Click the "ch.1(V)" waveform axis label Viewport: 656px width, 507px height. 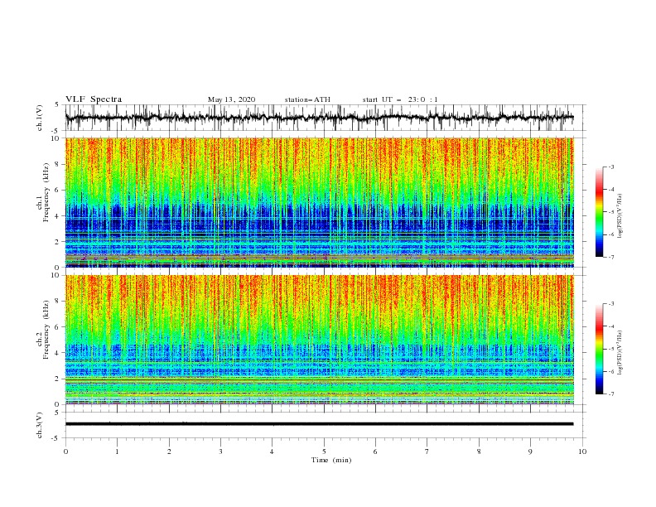coord(40,118)
